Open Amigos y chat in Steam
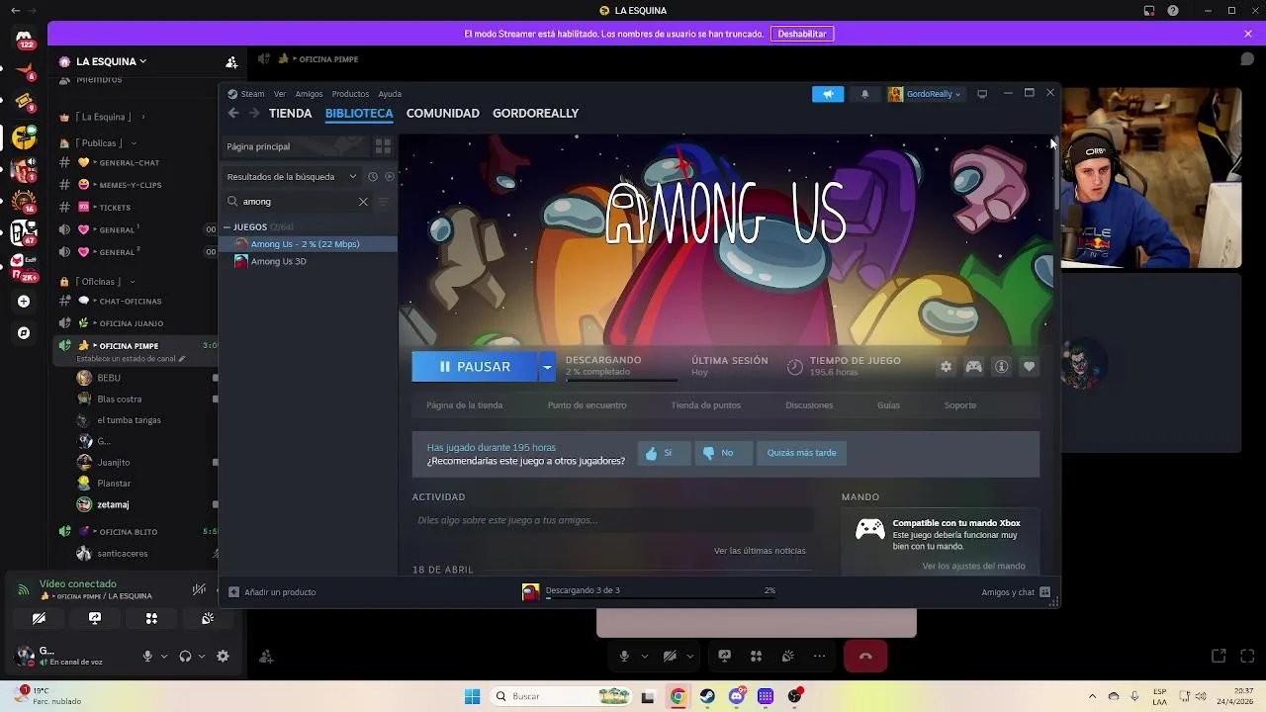 pos(1015,591)
